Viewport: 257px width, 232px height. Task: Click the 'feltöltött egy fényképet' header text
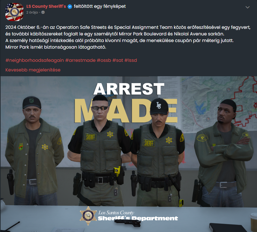100,6
